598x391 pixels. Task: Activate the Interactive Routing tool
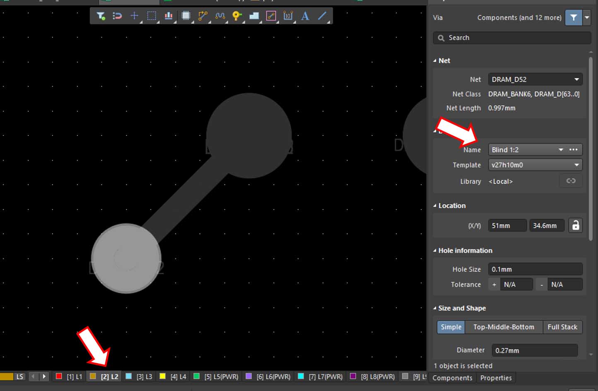203,16
